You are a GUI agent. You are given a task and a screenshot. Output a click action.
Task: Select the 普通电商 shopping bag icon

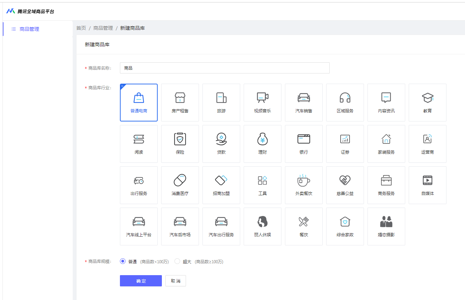139,98
